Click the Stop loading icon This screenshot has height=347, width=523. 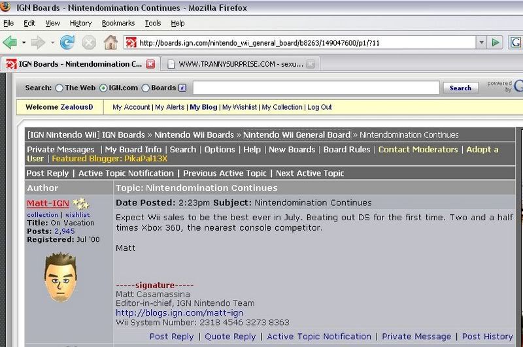pyautogui.click(x=89, y=42)
